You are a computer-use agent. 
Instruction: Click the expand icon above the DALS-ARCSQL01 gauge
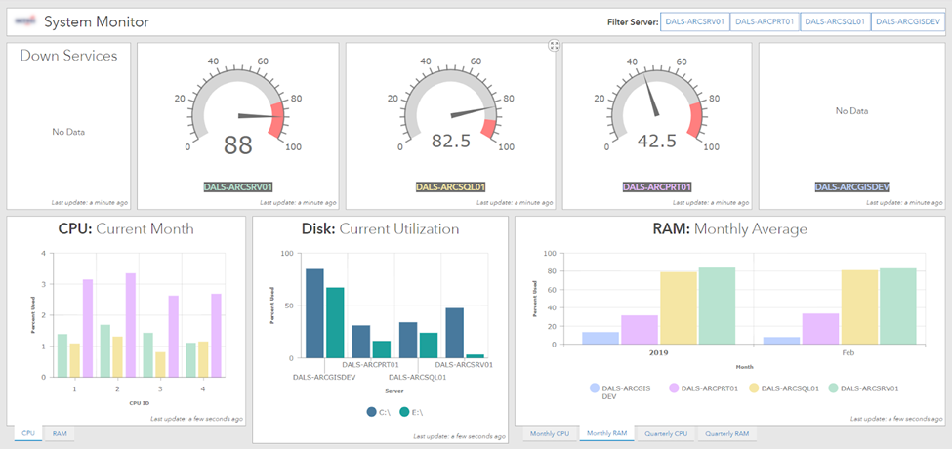coord(554,46)
